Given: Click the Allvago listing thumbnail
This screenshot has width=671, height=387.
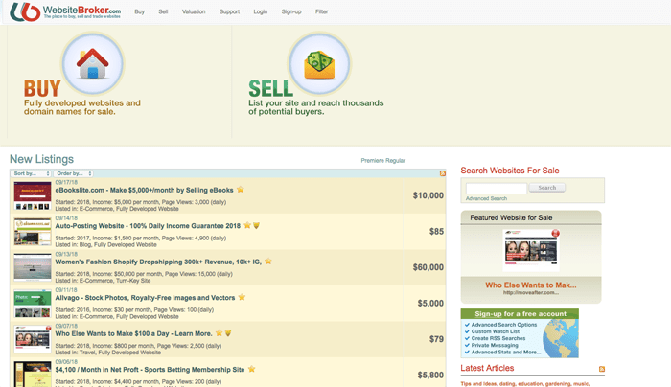Looking at the screenshot, I should tap(33, 304).
